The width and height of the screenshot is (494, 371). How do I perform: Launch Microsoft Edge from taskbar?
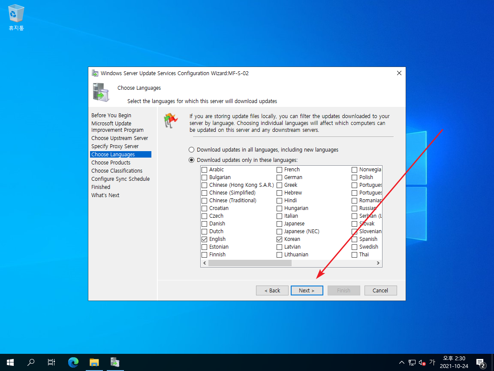coord(73,362)
